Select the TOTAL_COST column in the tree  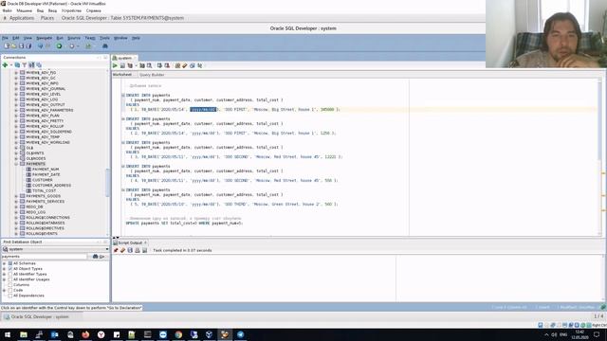(x=45, y=190)
